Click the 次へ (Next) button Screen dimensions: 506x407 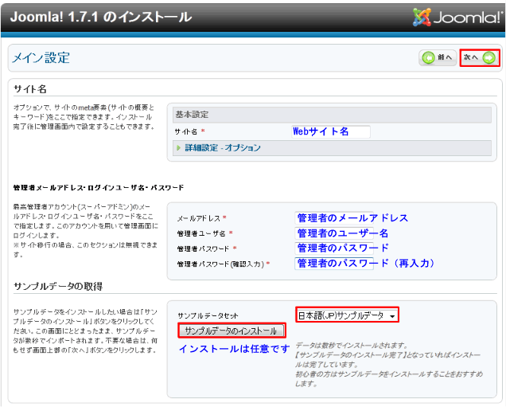pyautogui.click(x=480, y=58)
